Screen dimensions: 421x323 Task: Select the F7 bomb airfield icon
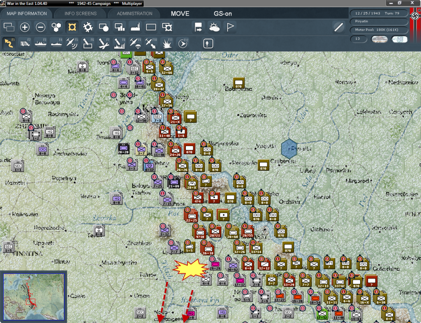click(104, 43)
